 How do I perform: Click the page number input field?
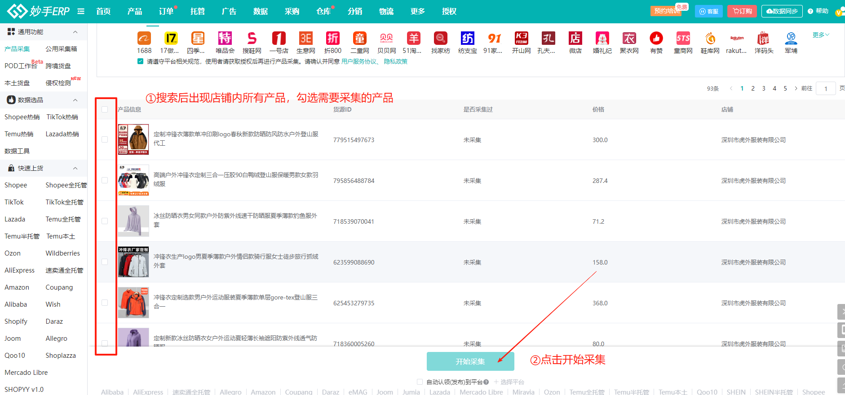click(826, 88)
